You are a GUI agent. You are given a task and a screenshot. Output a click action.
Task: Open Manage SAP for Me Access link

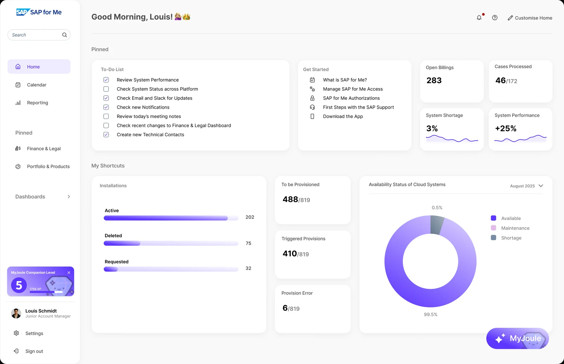353,89
